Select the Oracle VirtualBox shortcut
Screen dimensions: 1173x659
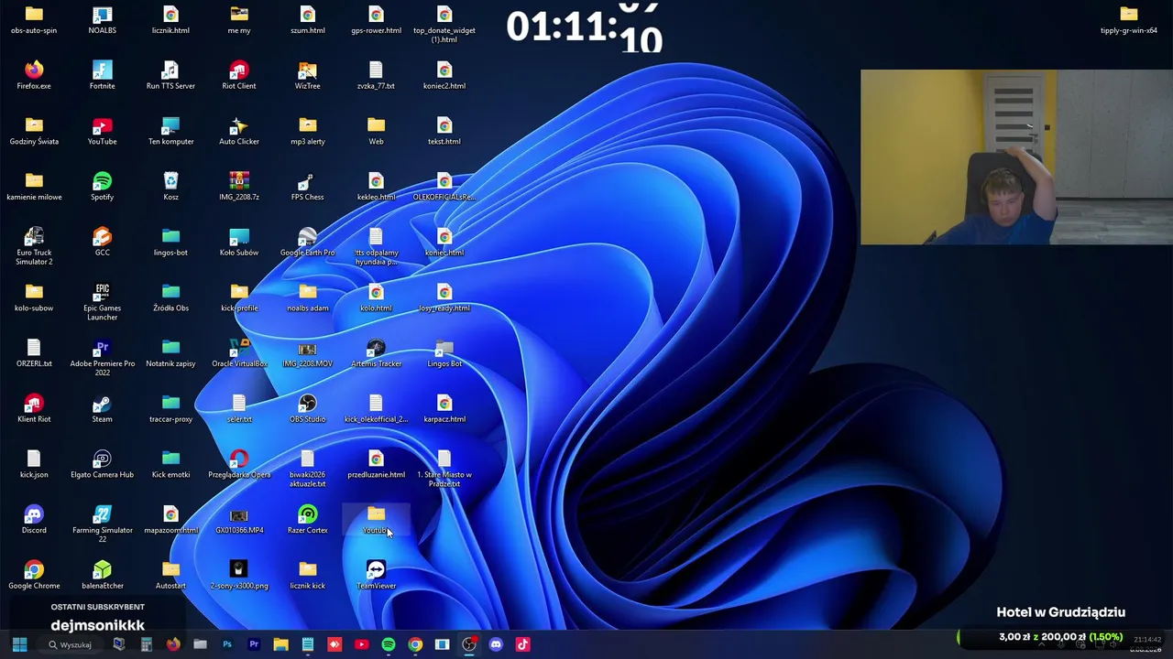coord(239,352)
